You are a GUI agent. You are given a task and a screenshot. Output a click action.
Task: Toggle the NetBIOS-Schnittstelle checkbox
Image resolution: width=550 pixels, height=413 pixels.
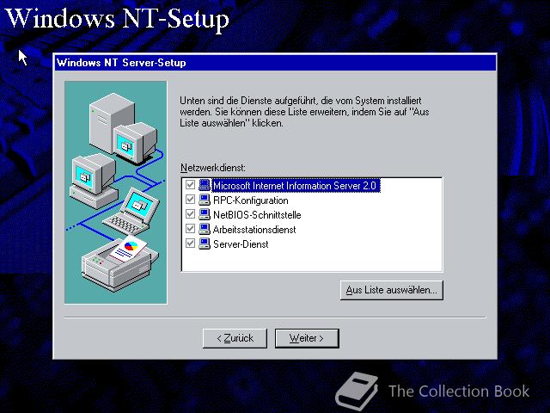[x=190, y=214]
